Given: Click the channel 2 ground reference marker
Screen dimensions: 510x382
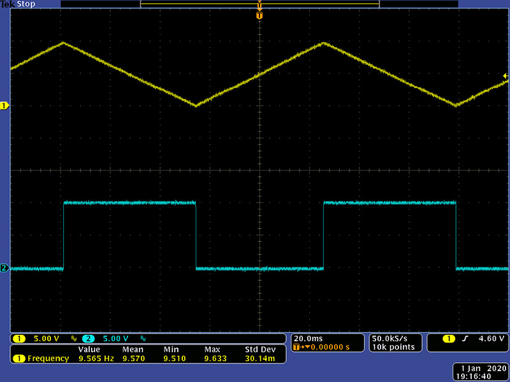Looking at the screenshot, I should (4, 269).
